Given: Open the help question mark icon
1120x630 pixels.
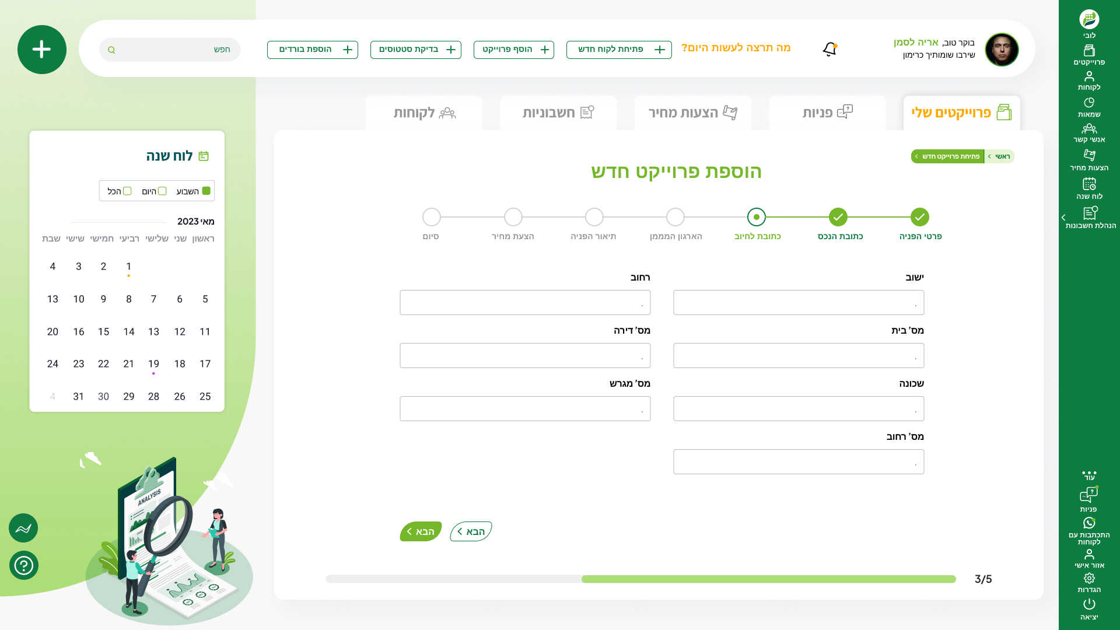Looking at the screenshot, I should pos(24,565).
